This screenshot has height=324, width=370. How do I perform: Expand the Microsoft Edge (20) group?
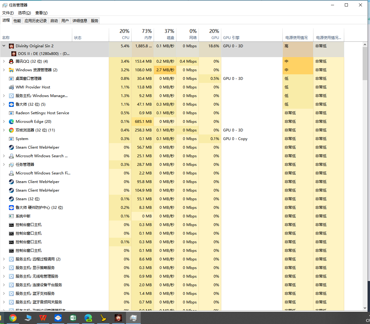4,122
